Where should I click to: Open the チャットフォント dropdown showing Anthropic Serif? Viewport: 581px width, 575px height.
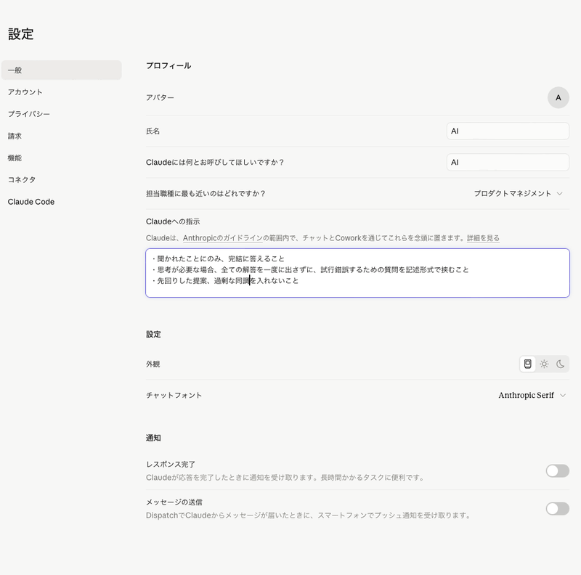(532, 395)
